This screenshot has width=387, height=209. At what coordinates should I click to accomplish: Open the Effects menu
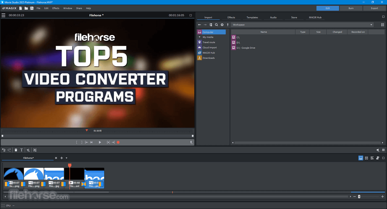pos(56,8)
